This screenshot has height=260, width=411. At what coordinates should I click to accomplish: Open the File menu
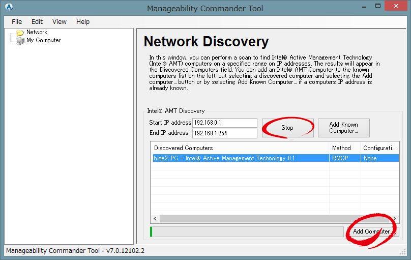[17, 22]
